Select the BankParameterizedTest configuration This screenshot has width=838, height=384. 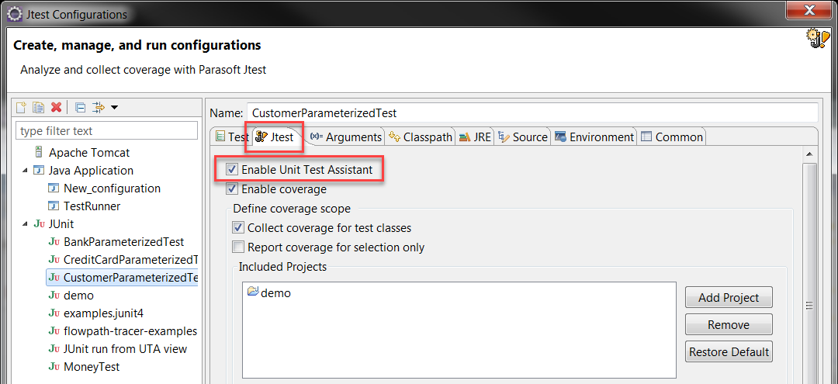click(x=123, y=241)
